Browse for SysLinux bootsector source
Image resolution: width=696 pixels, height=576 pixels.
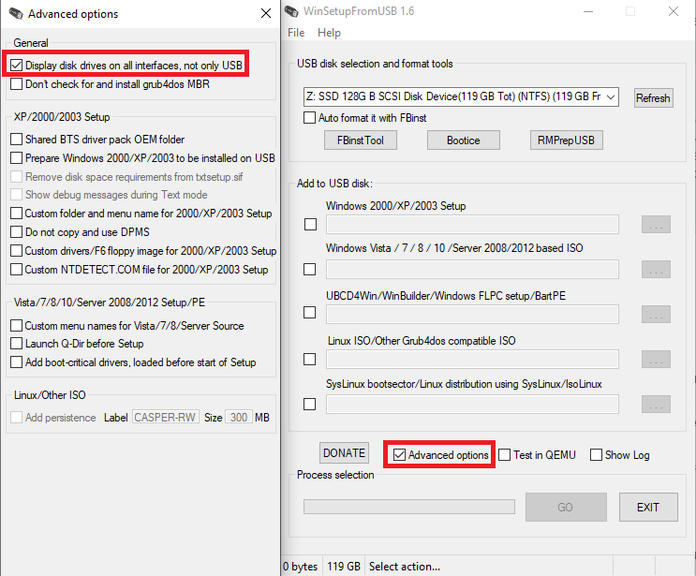(656, 405)
